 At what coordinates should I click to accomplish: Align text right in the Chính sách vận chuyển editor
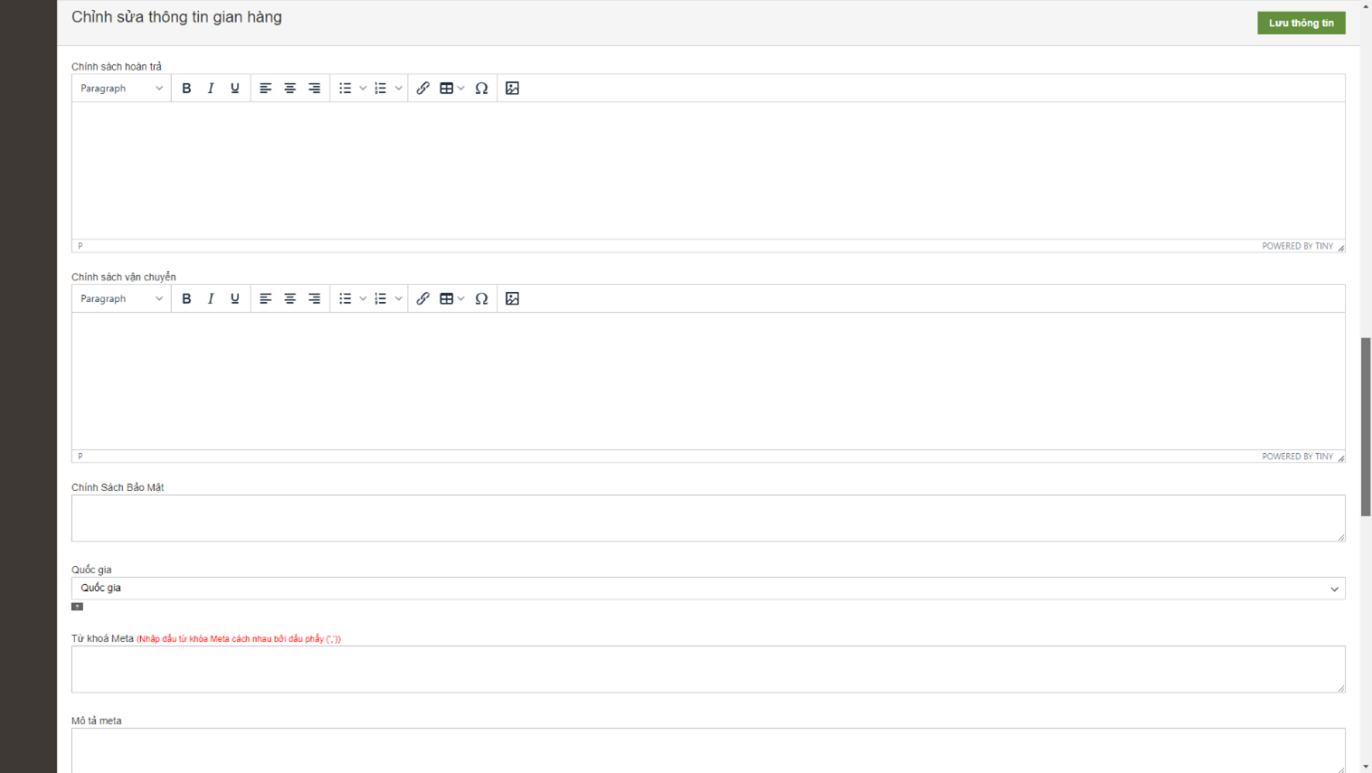315,299
